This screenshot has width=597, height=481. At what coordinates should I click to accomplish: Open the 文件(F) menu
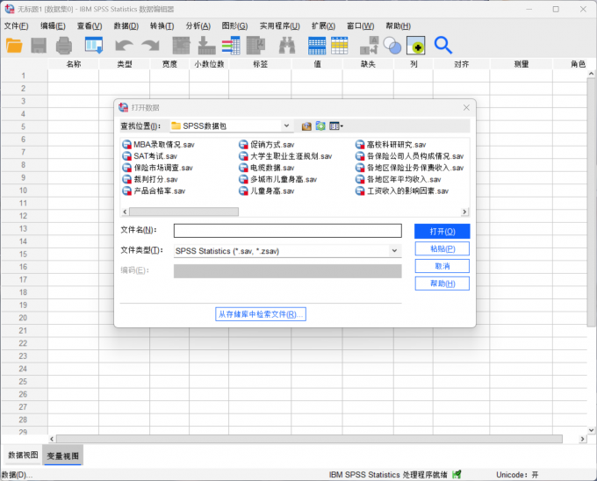pyautogui.click(x=17, y=25)
